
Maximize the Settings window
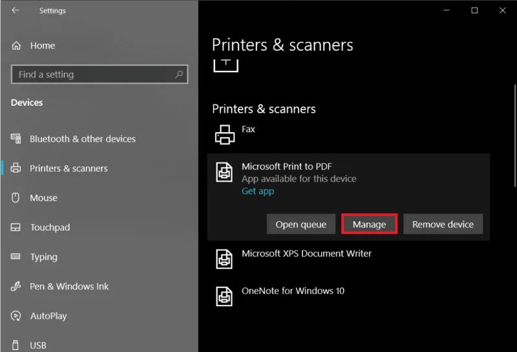tap(474, 10)
